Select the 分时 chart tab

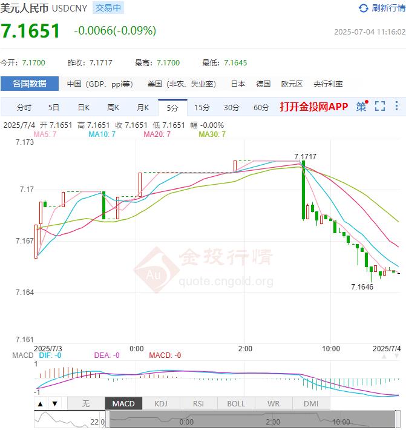[24, 108]
